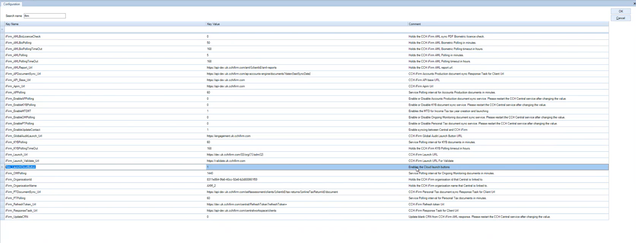
Task: Select iFirm_GlobalAuditLaunch_Url key name
Action: click(24, 136)
